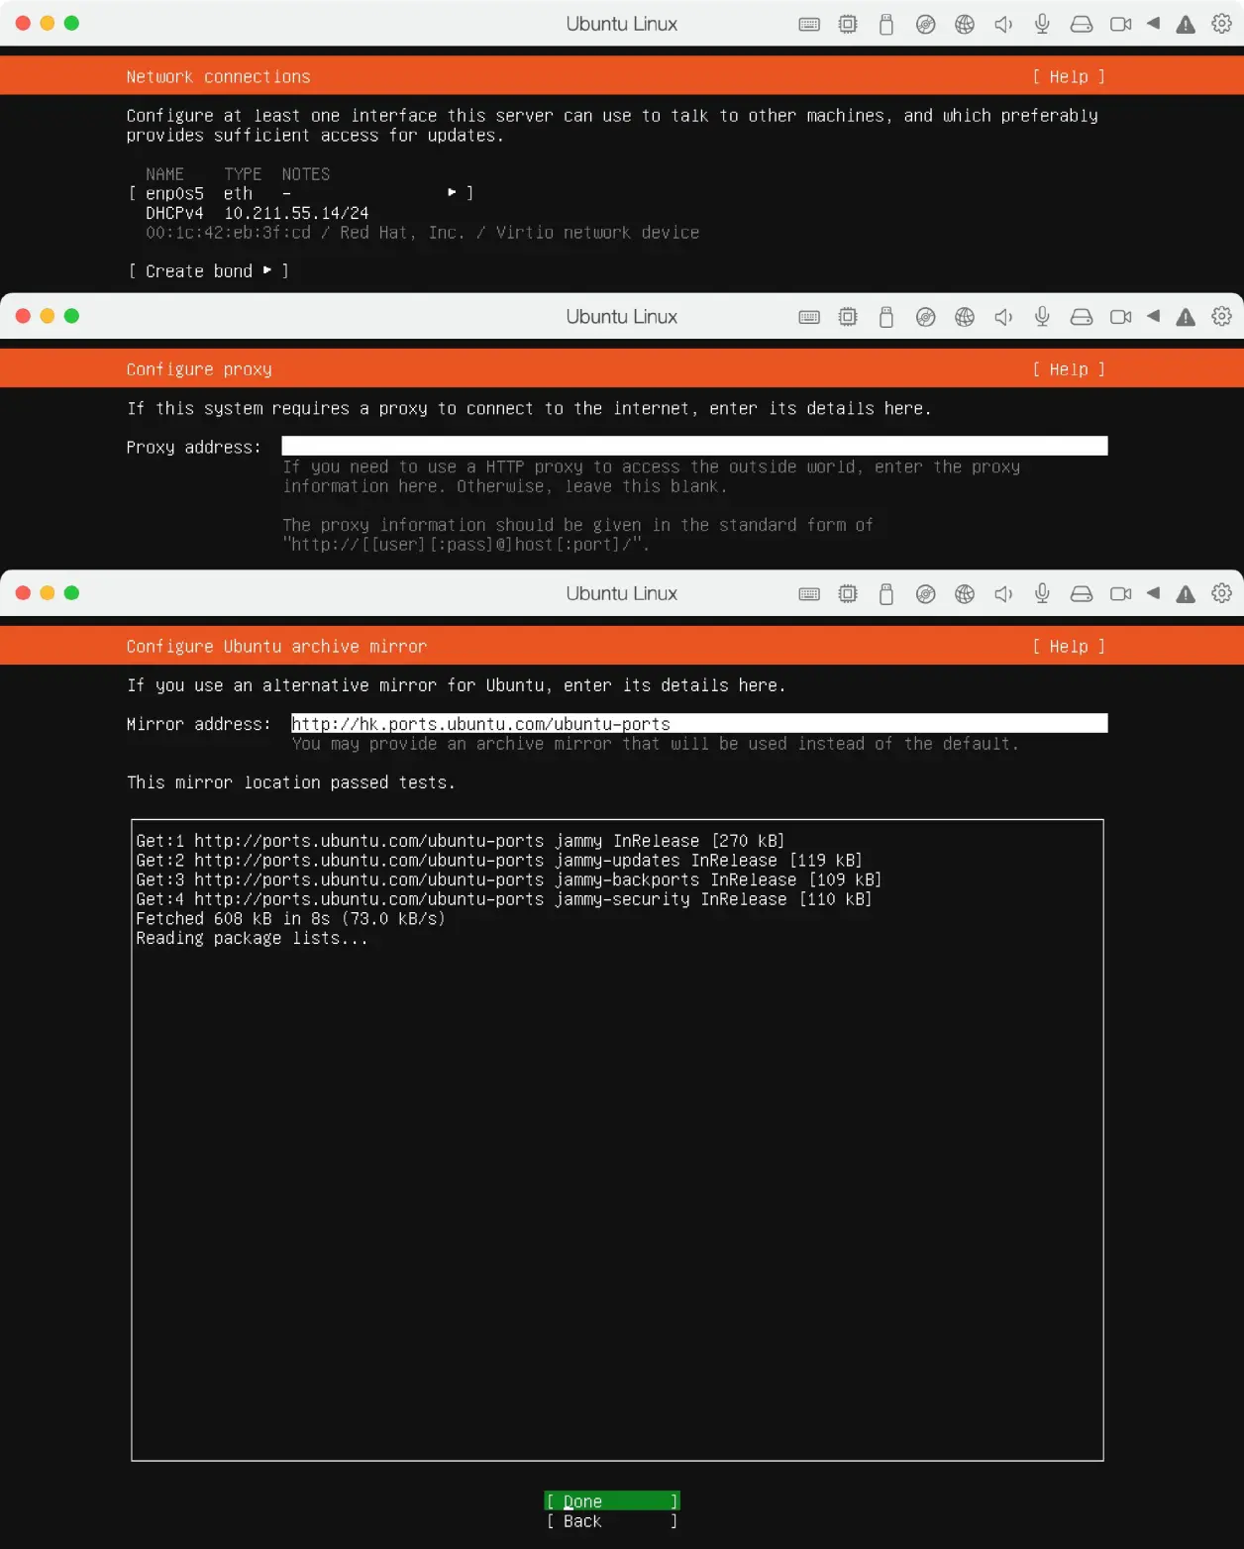Image resolution: width=1244 pixels, height=1549 pixels.
Task: Select the highlighted Done button
Action: (612, 1501)
